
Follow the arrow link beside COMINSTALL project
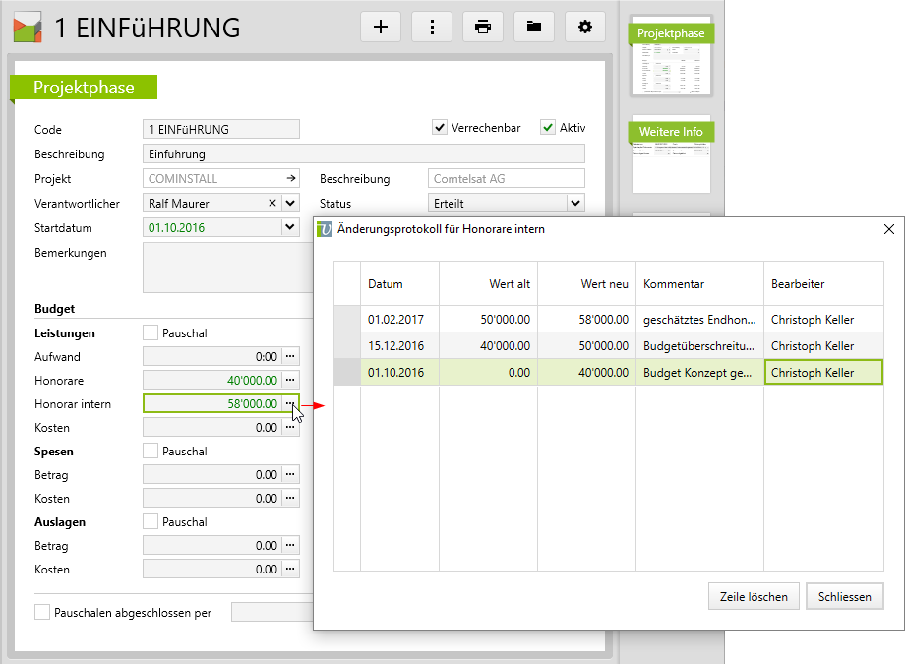coord(290,179)
